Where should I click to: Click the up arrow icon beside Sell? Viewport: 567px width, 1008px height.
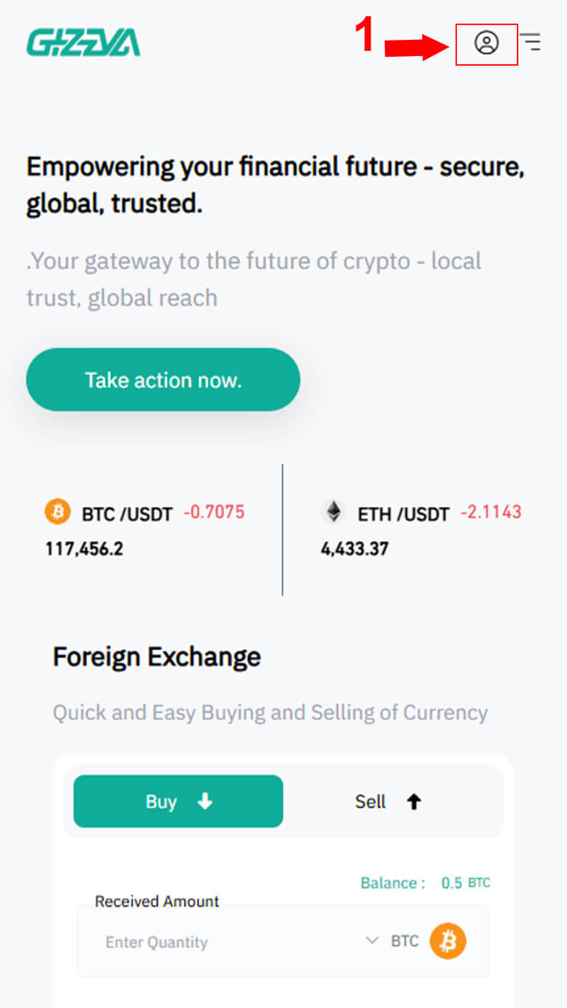click(x=414, y=802)
